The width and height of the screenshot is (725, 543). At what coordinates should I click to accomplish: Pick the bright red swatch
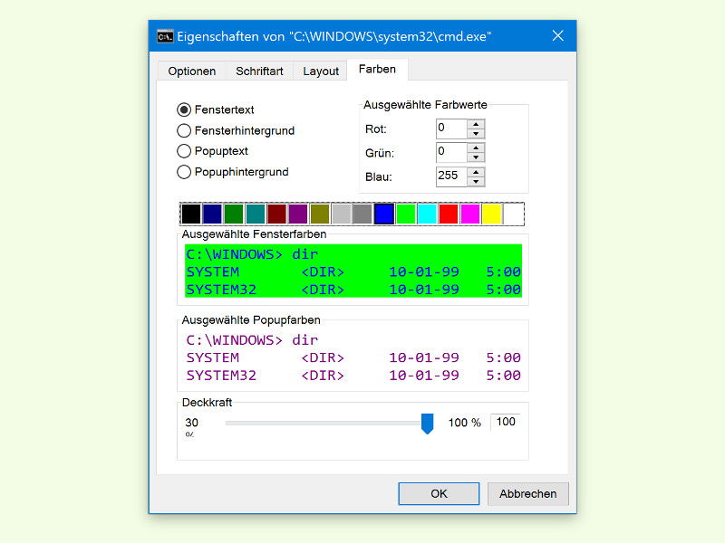(449, 214)
